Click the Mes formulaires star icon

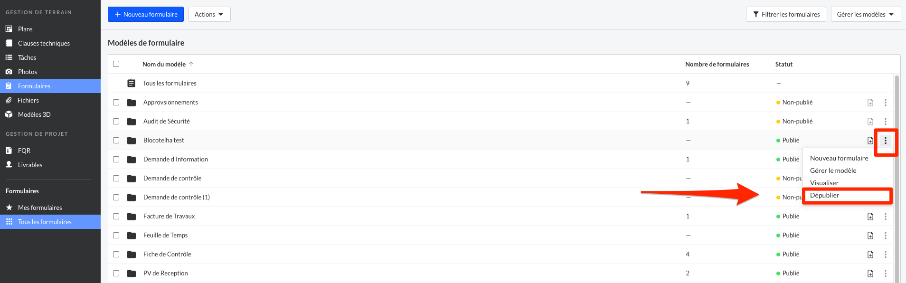[x=9, y=208]
